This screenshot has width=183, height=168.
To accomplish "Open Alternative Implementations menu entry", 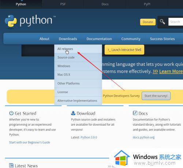I will [x=78, y=101].
